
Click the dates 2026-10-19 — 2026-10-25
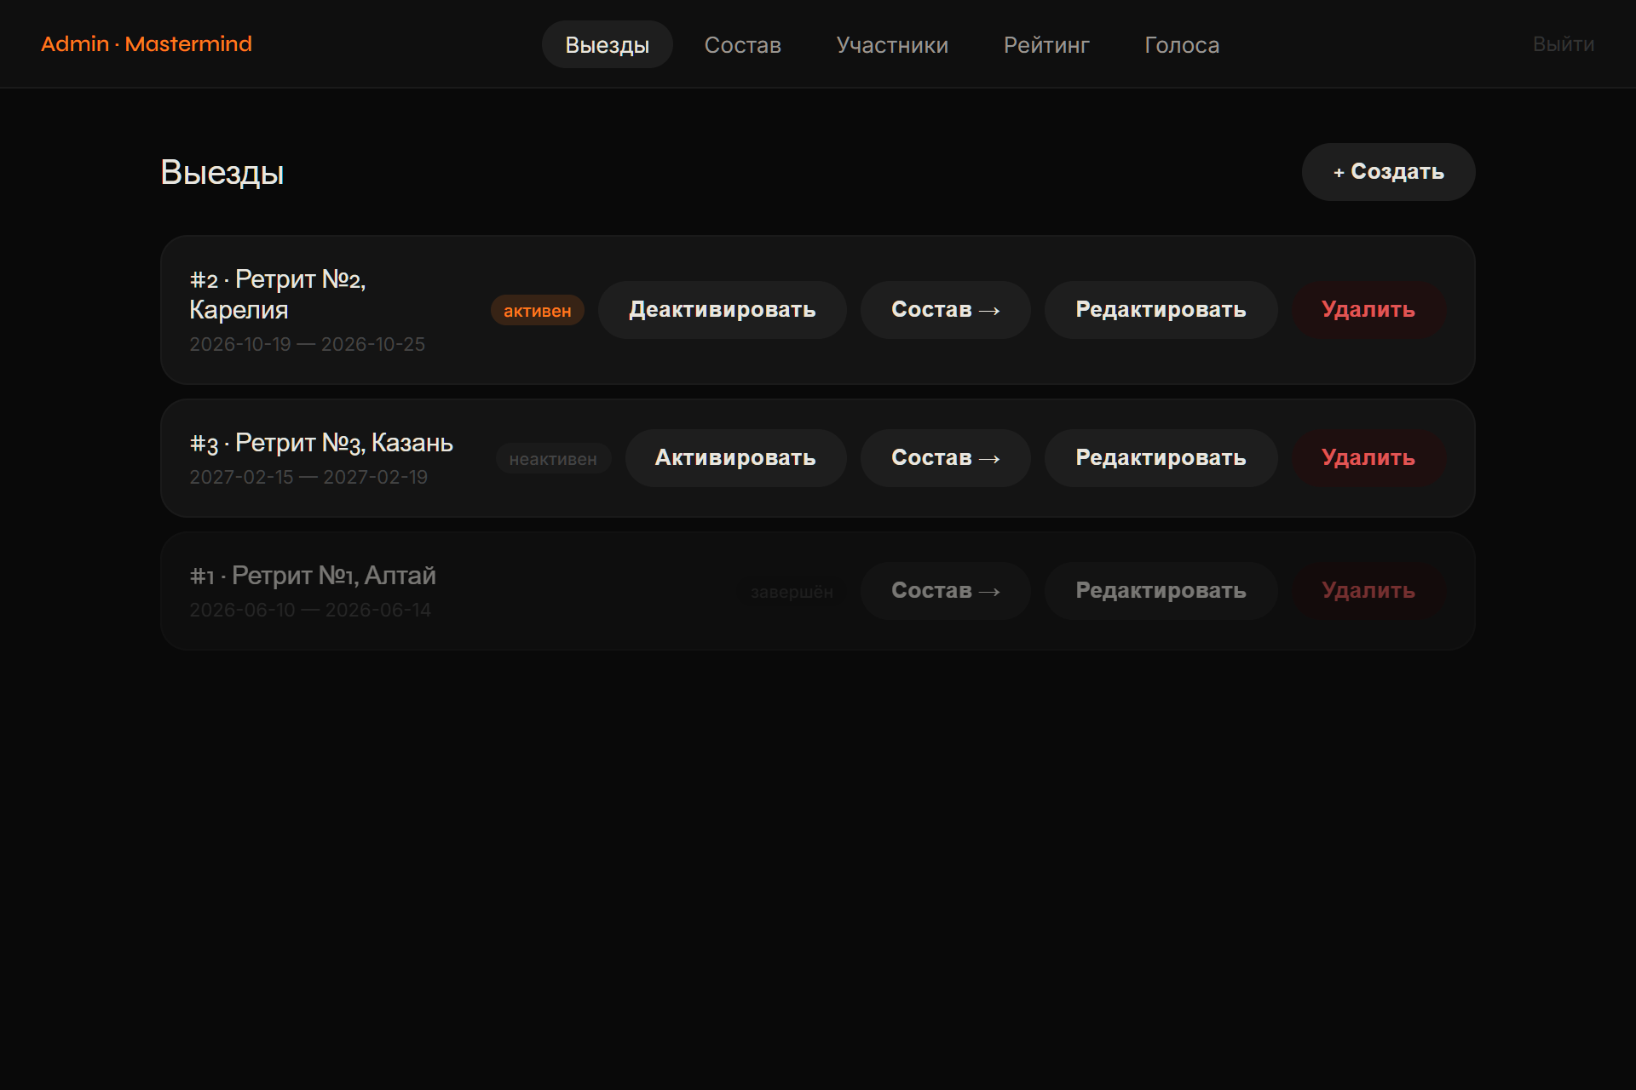tap(307, 344)
